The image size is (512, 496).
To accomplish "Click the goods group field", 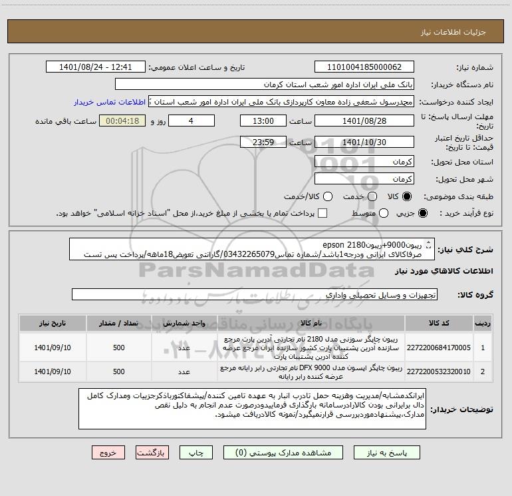I will (x=255, y=295).
